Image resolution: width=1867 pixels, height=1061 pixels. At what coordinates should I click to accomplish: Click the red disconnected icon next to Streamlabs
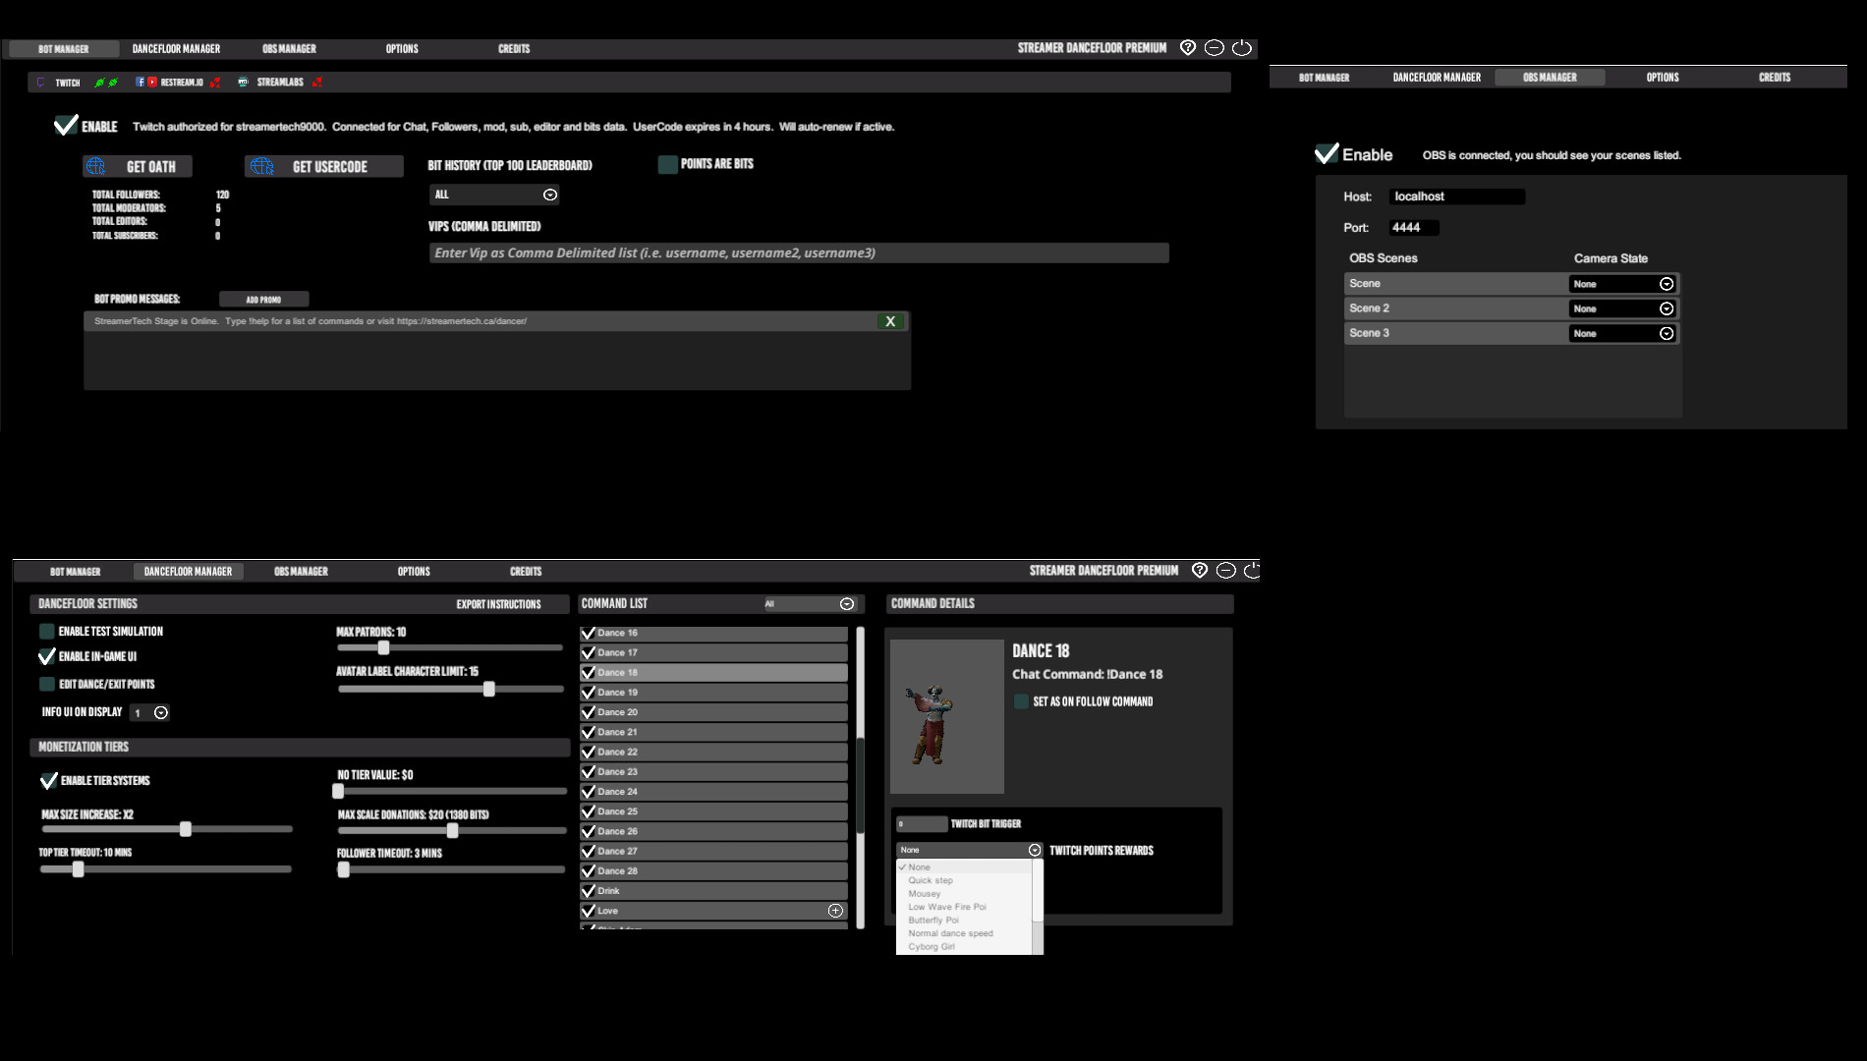[x=317, y=83]
